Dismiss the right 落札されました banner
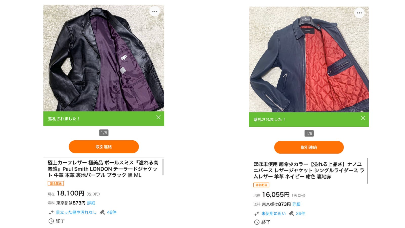405x228 pixels. click(x=363, y=118)
